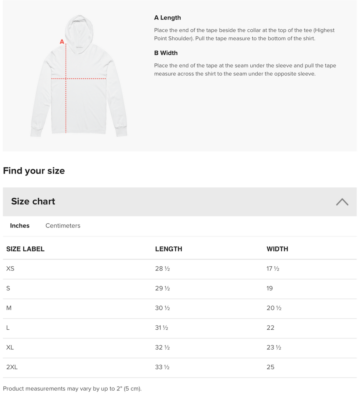Click the LENGTH column header
The height and width of the screenshot is (393, 358).
pyautogui.click(x=168, y=249)
